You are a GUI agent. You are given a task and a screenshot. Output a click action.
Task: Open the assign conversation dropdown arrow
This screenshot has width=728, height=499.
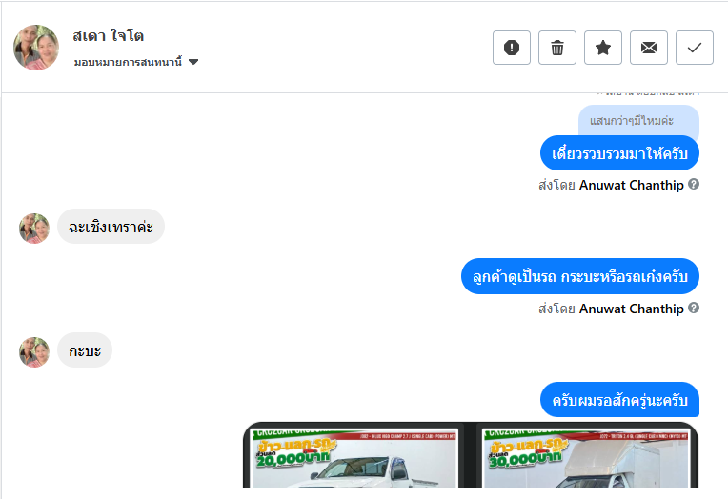[x=193, y=62]
